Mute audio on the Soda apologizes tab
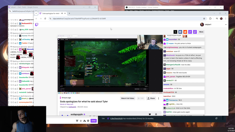The image size is (235, 132). [x=62, y=13]
